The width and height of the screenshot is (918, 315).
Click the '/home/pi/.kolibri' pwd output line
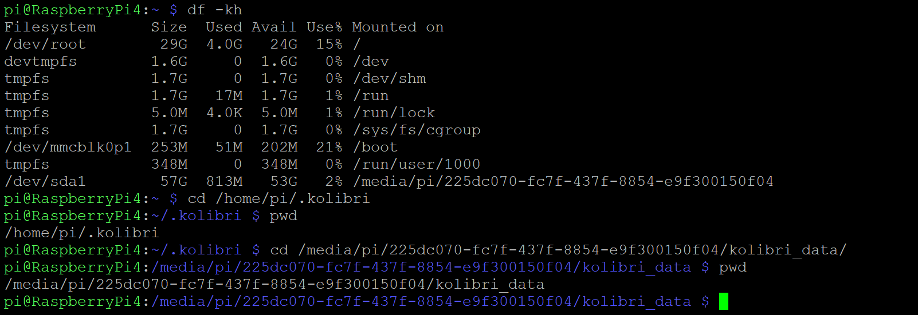point(81,233)
